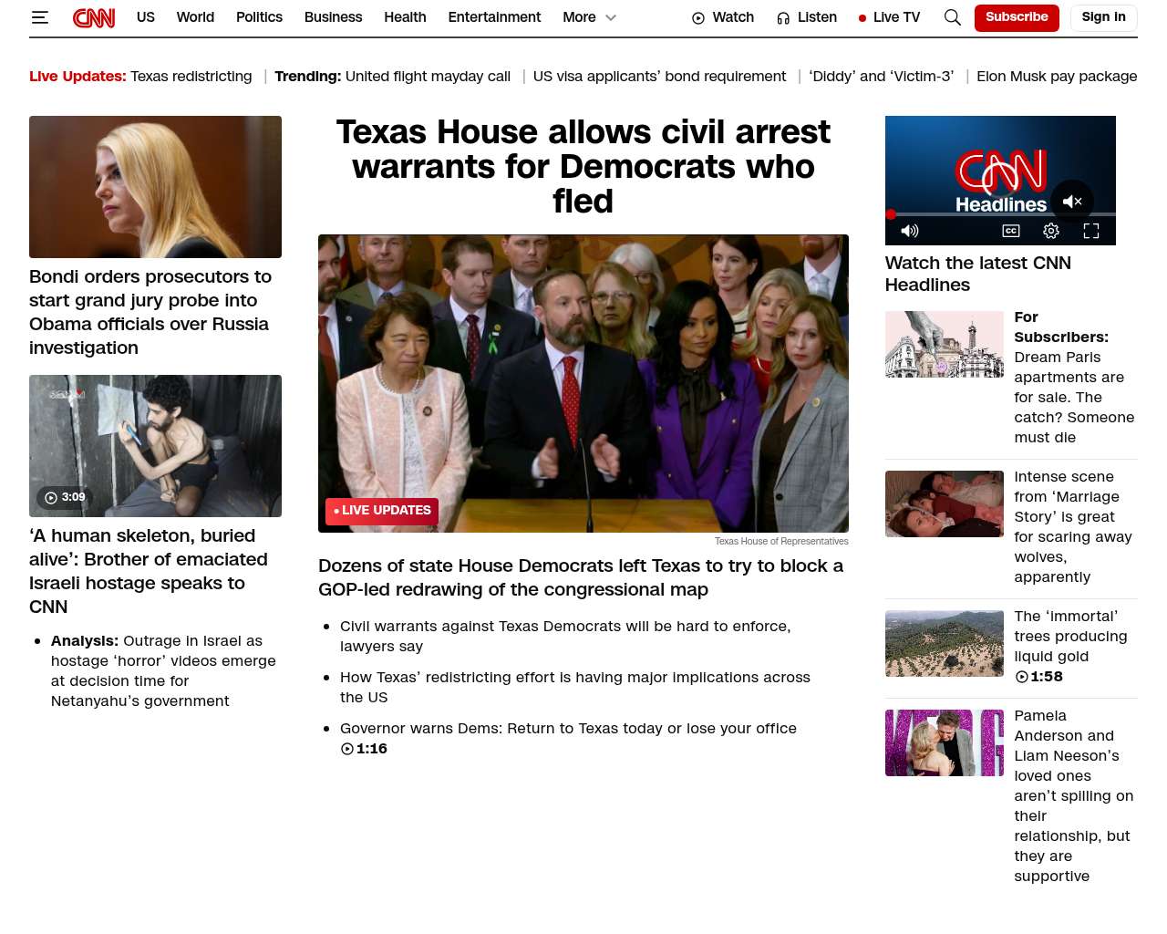Open video player settings gear
The image size is (1167, 934).
click(1051, 231)
